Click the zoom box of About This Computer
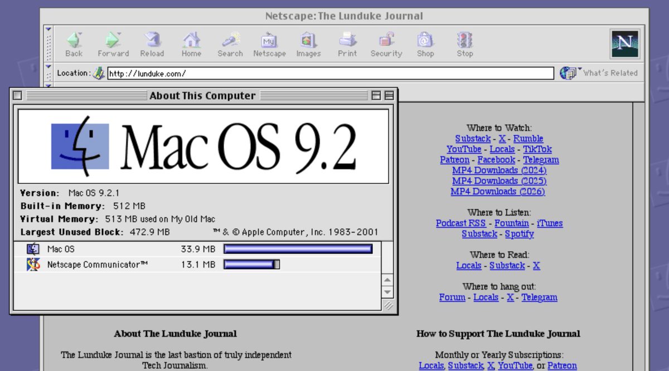This screenshot has height=371, width=669. (376, 96)
